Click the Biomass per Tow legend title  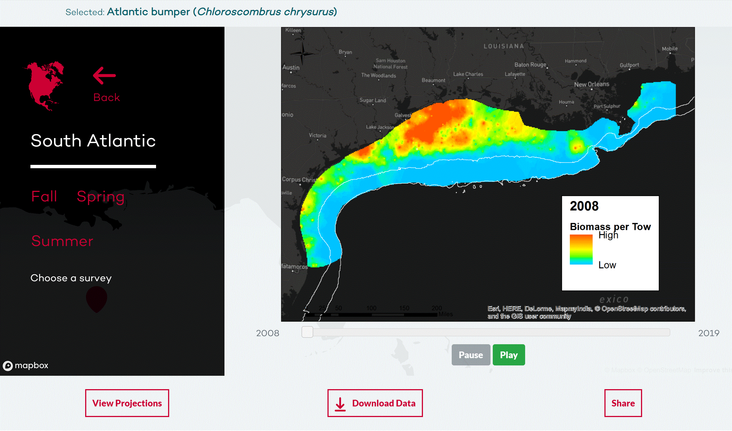(x=611, y=227)
